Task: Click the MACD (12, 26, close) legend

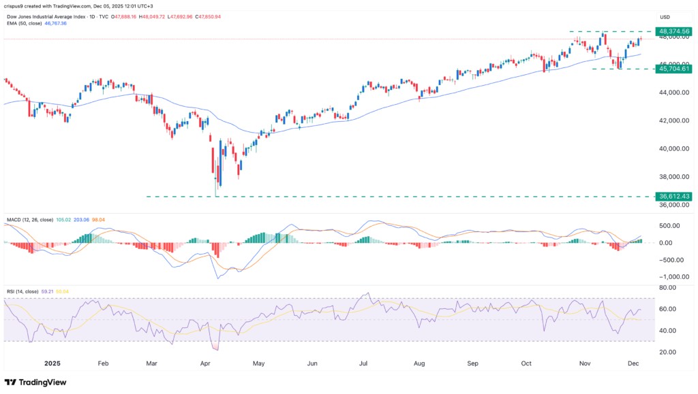Action: click(30, 220)
